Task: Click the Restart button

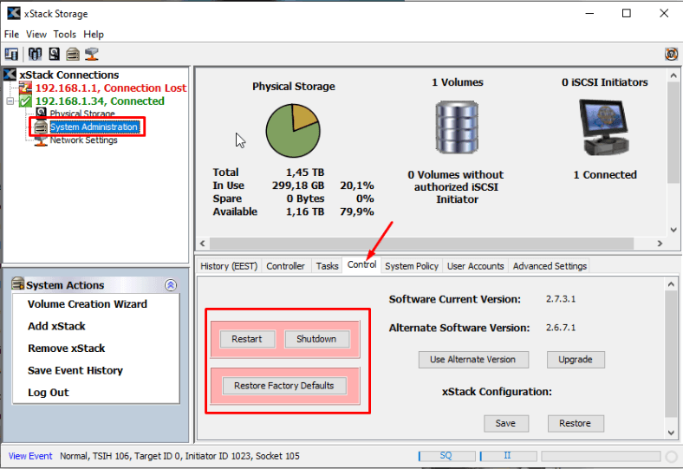Action: pos(247,339)
